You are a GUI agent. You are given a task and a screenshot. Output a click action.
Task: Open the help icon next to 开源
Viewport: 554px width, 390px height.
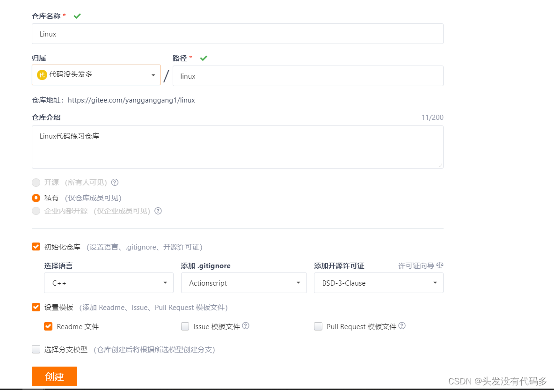tap(115, 183)
